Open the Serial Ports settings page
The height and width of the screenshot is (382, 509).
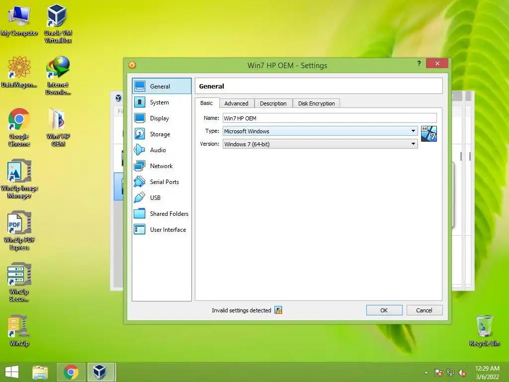coord(162,182)
